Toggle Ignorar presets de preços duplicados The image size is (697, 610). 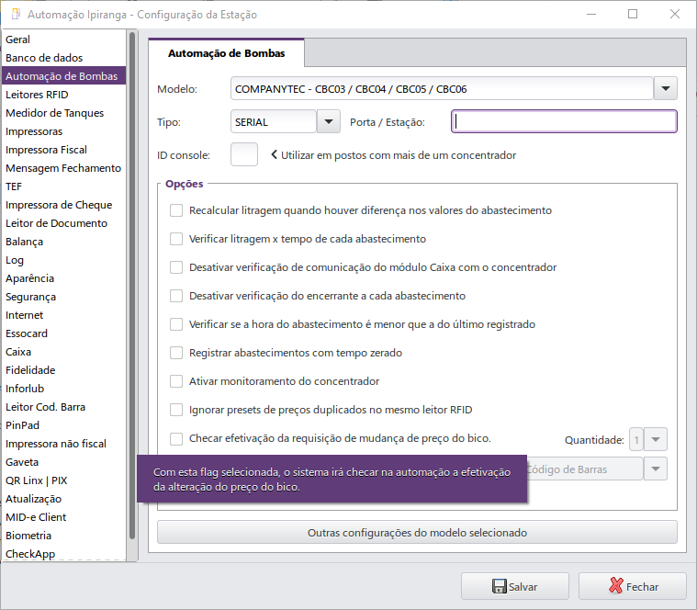point(176,410)
